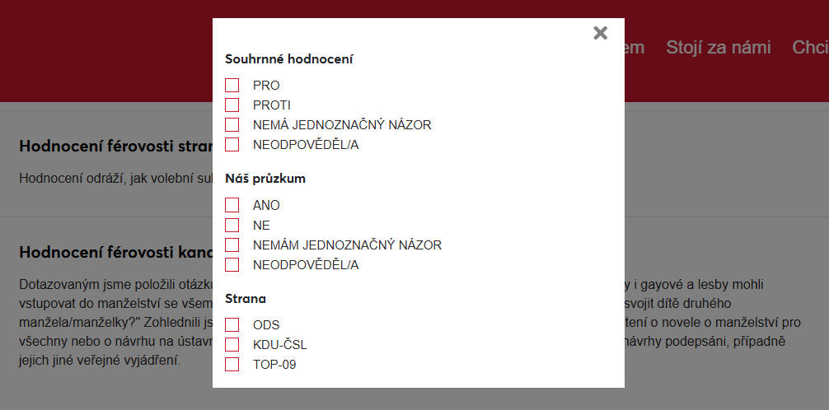This screenshot has width=829, height=410.
Task: Enable NEODPOVĚDĚL/A under Náš průzkum
Action: 232,265
